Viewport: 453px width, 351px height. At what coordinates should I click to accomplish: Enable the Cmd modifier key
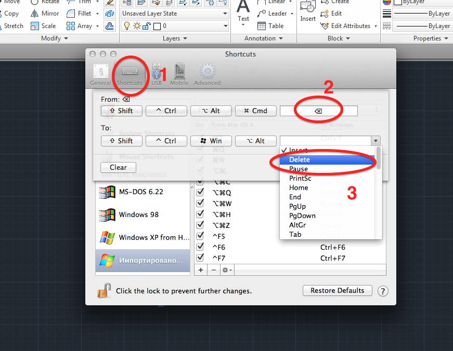coord(256,111)
